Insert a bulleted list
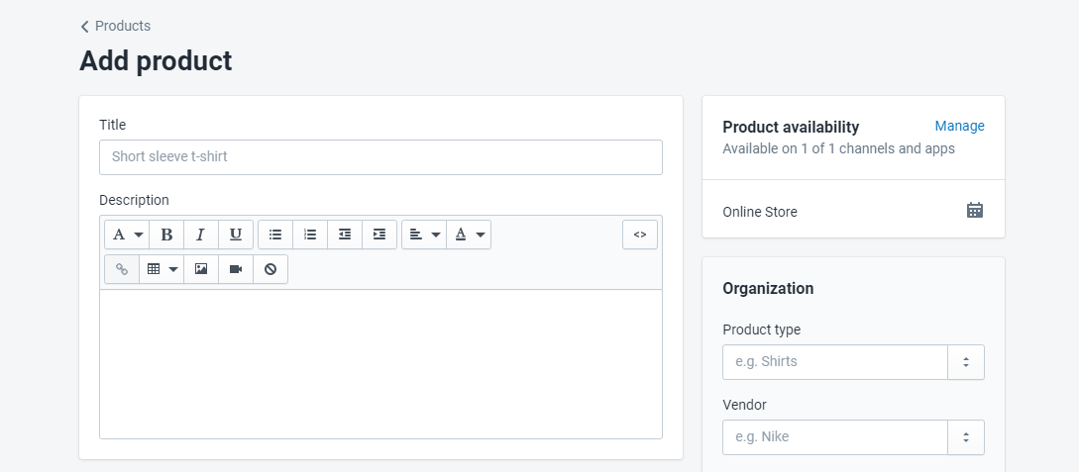Screen dimensions: 1079x472 (275, 235)
